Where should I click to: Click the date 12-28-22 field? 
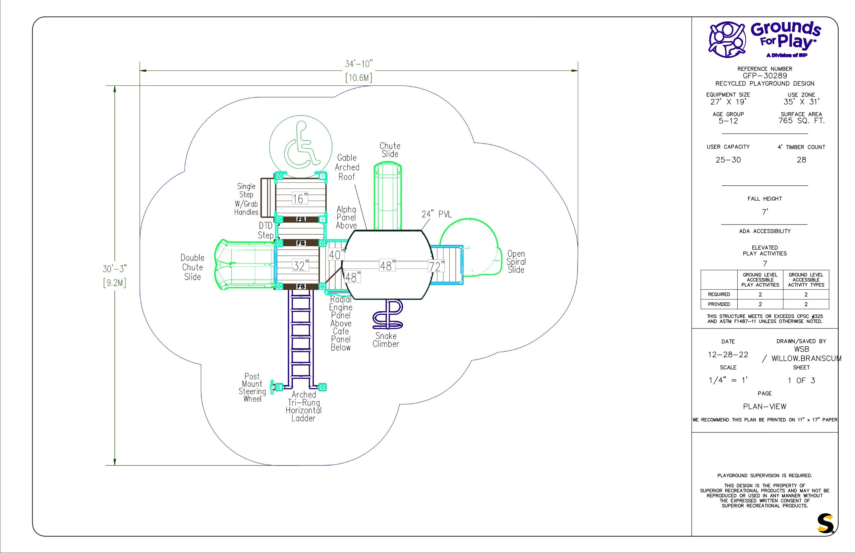tap(728, 355)
